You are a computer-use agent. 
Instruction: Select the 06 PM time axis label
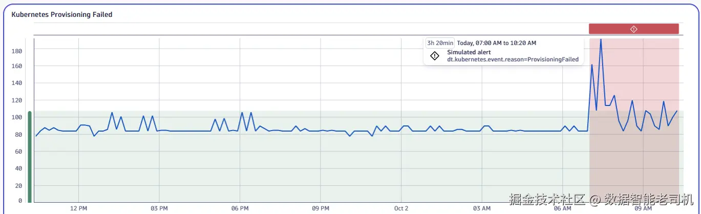(240, 208)
